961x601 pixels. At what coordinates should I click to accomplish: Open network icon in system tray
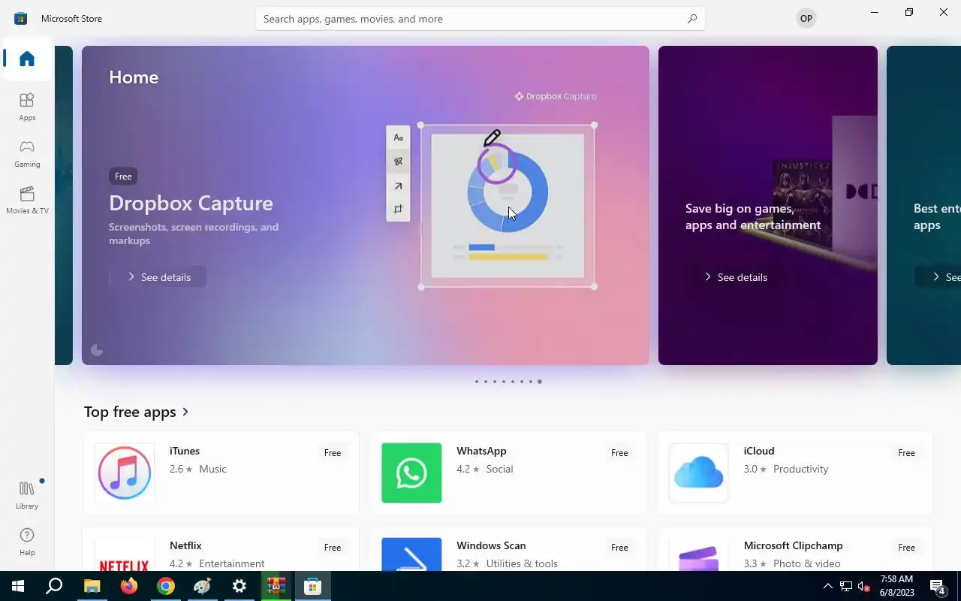(846, 586)
